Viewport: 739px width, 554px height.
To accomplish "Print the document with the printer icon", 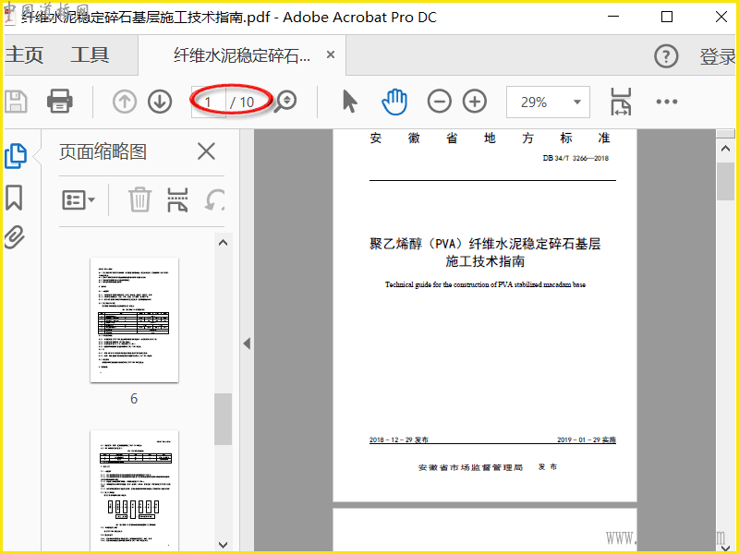I will point(59,102).
